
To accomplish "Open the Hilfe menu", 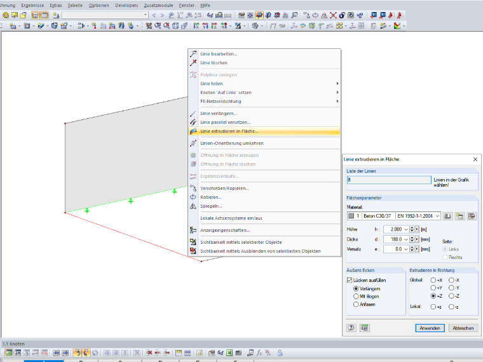I will pyautogui.click(x=205, y=5).
